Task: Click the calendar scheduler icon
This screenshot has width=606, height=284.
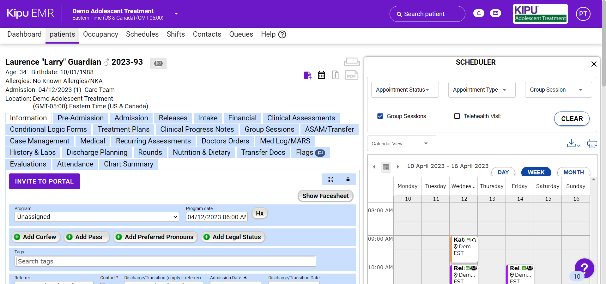Action: (x=321, y=75)
